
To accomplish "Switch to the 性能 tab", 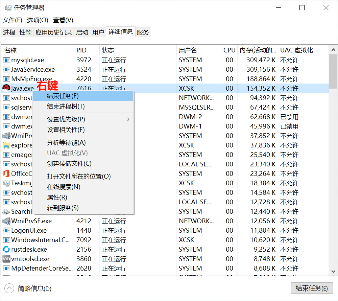I will pyautogui.click(x=25, y=32).
